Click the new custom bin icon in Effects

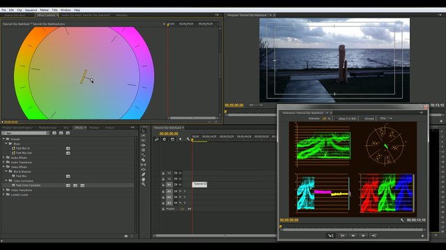click(126, 236)
